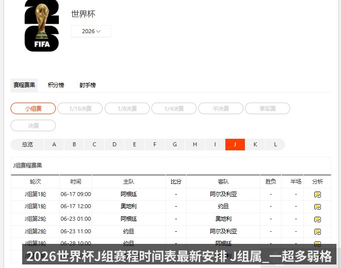Image resolution: width=341 pixels, height=268 pixels.
Task: Click away team 奥地利 in 06-23 01:00 row
Action: (x=223, y=219)
